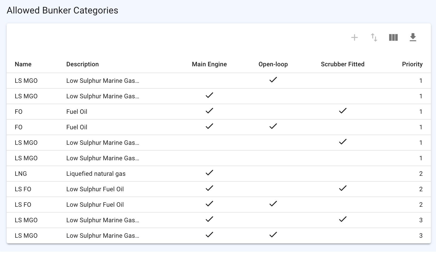Toggle Open-loop checkmark in the FO row
The image size is (436, 255).
point(273,126)
